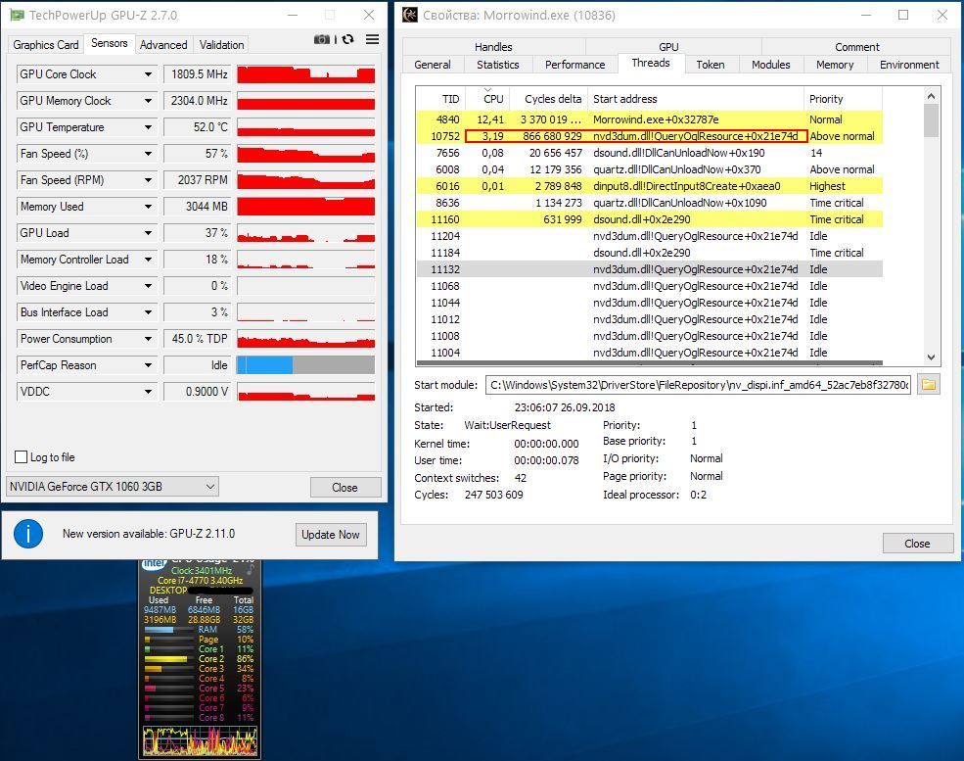Select thread 10752 row with Above normal priority
Viewport: 964px width, 761px height.
click(x=649, y=136)
